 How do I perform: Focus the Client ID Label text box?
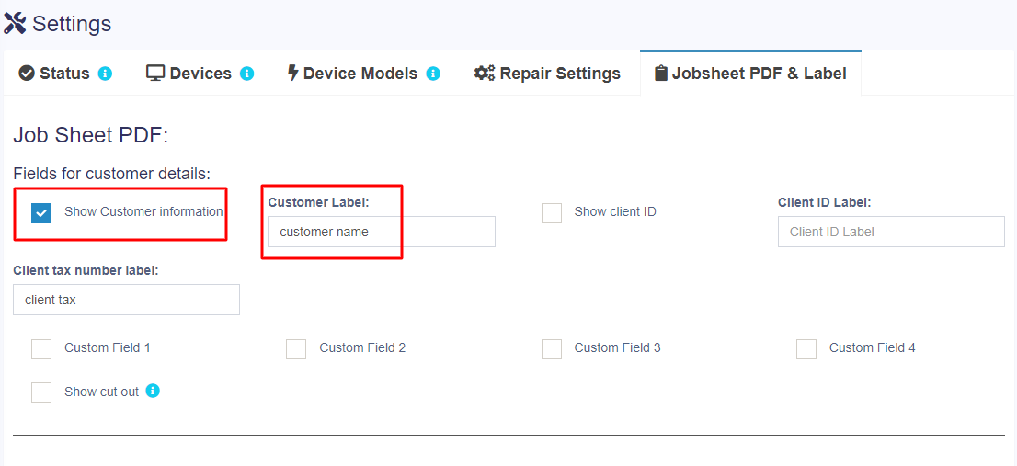[x=890, y=232]
